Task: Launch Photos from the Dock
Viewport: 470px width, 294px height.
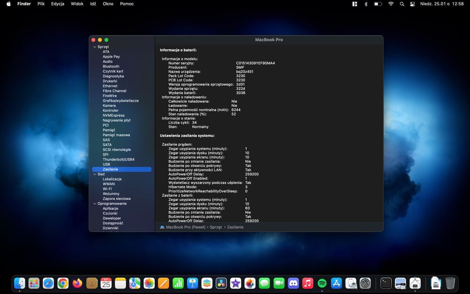Action: tap(149, 283)
